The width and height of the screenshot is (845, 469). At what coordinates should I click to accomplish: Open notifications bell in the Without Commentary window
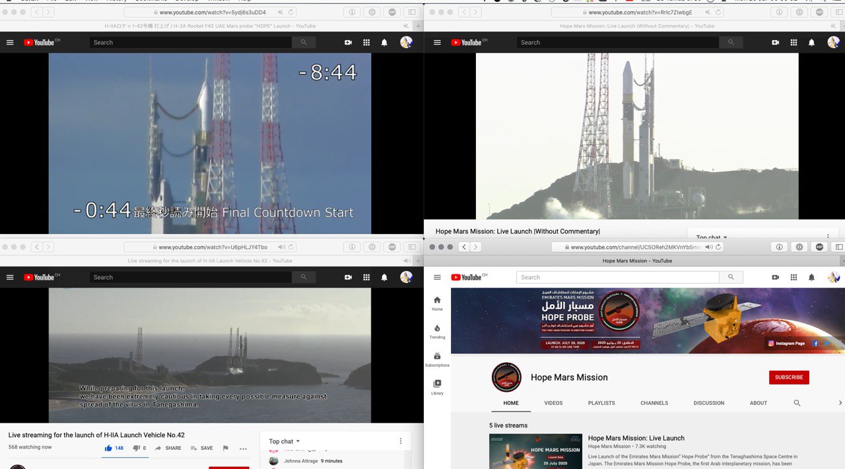tap(811, 42)
